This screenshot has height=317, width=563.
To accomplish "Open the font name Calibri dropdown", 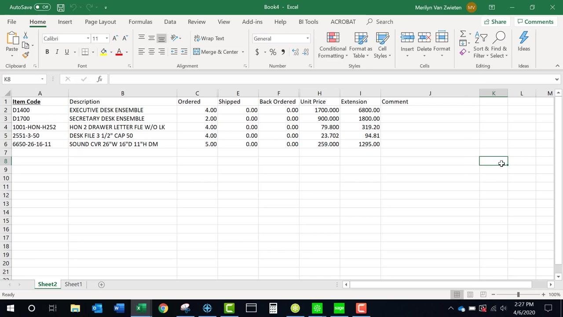I will click(x=88, y=39).
